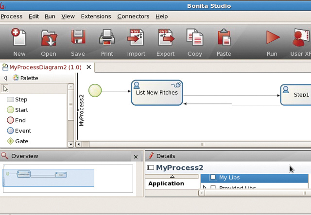The image size is (311, 215).
Task: Open the Help menu
Action: (x=162, y=17)
